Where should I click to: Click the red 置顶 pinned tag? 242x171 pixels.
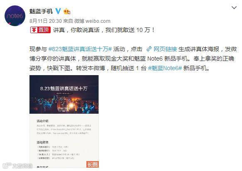coord(40,30)
